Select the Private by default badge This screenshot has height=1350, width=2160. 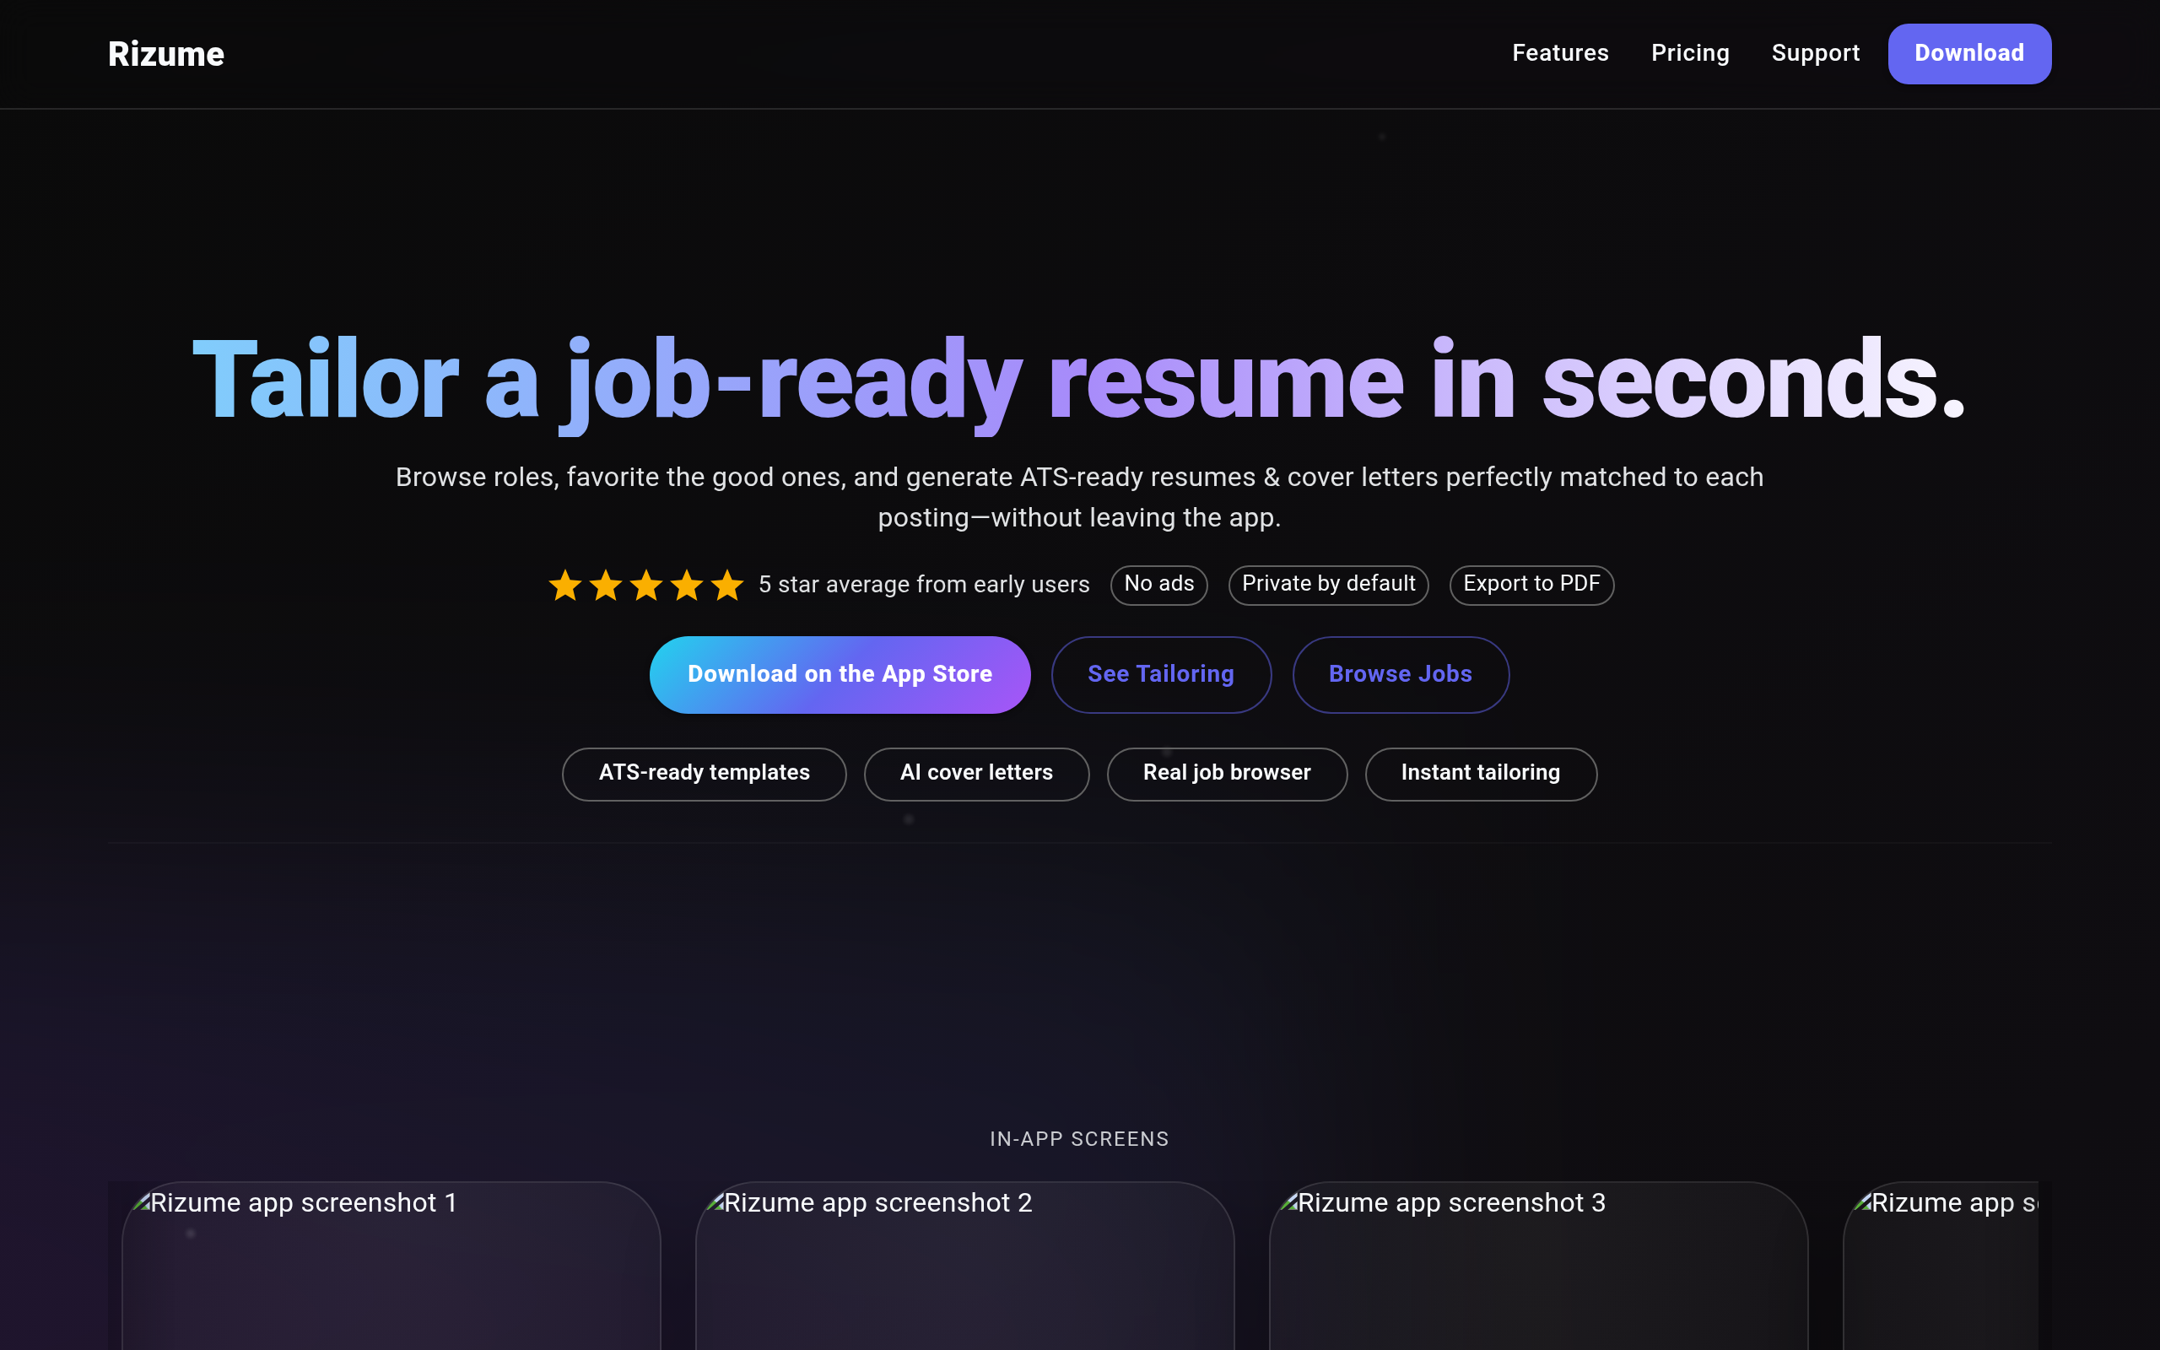[x=1327, y=585]
